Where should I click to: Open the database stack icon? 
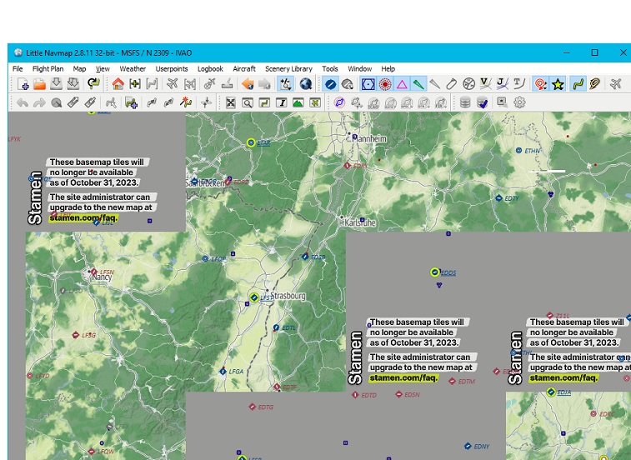pyautogui.click(x=465, y=102)
